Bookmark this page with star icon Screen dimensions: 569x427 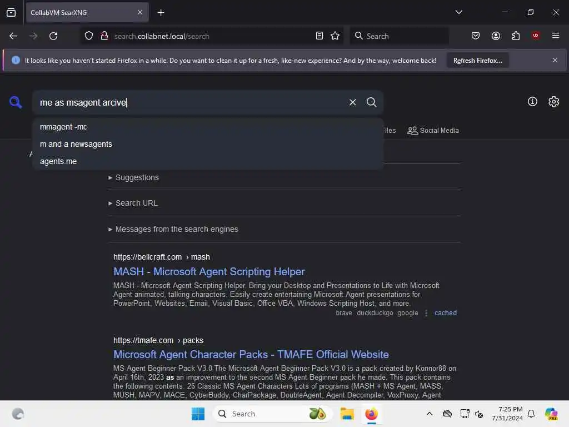[x=335, y=36]
